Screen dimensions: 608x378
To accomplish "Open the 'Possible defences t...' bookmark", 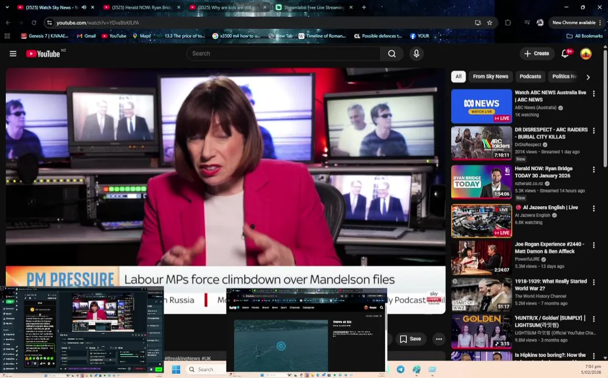I will (x=378, y=36).
